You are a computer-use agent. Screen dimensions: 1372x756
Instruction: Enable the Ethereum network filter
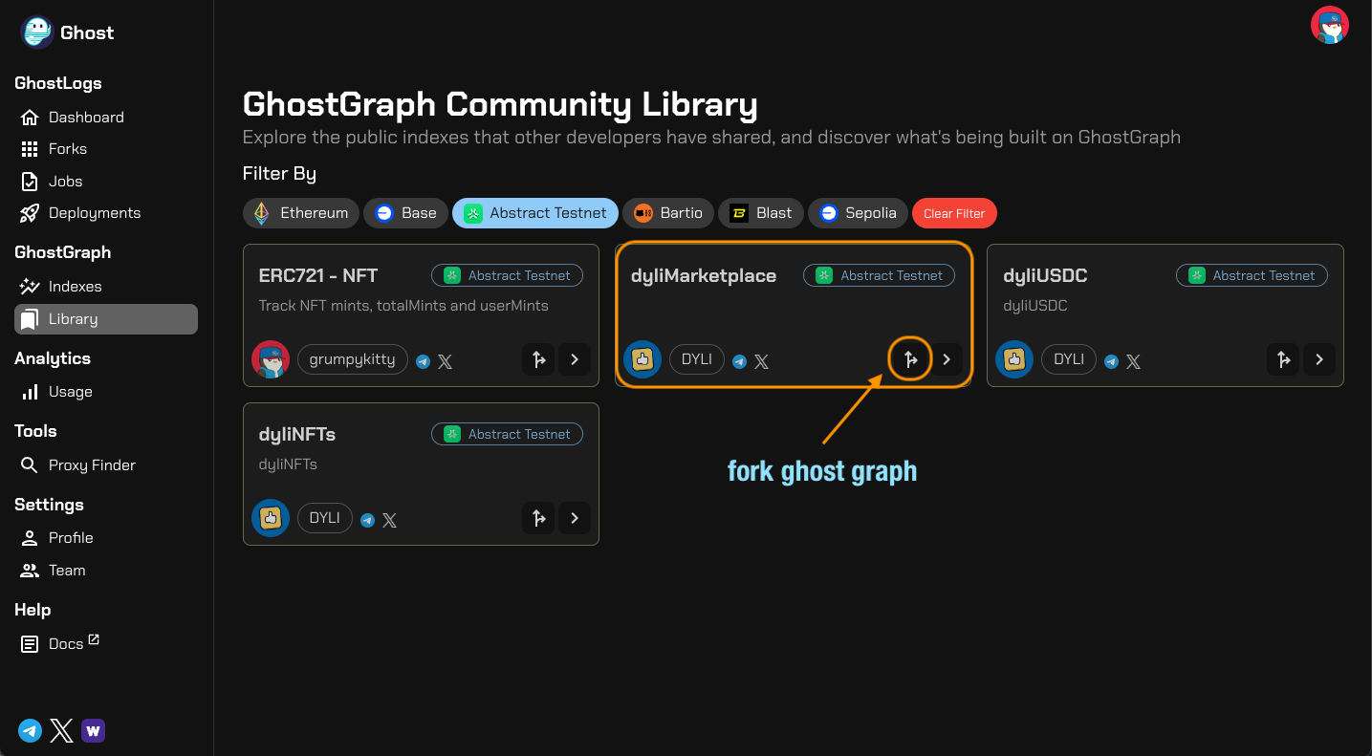click(x=300, y=213)
